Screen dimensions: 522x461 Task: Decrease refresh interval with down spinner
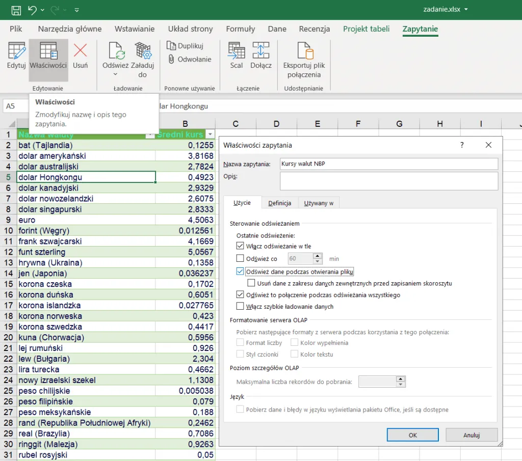[x=318, y=261]
